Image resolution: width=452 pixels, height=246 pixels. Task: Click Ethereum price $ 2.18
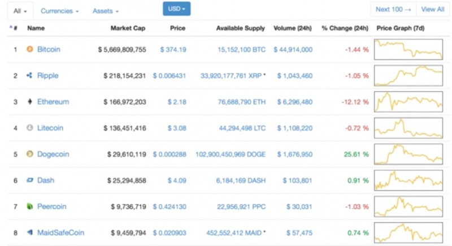(x=177, y=102)
